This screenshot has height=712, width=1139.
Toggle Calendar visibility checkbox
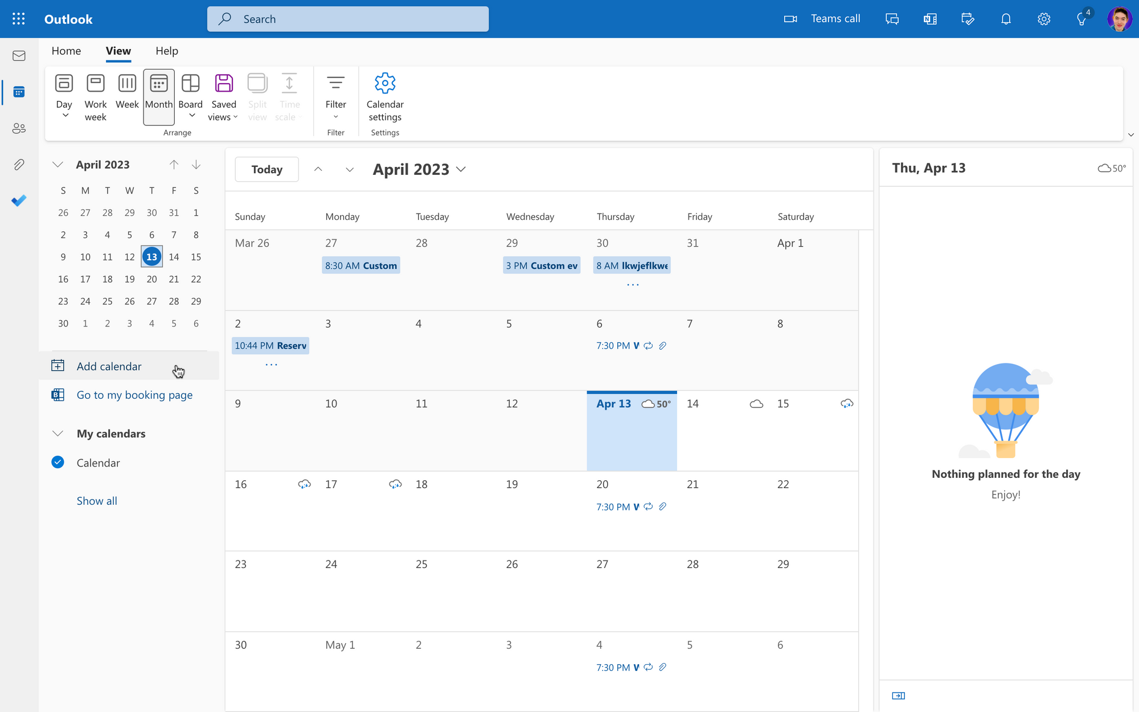tap(58, 462)
